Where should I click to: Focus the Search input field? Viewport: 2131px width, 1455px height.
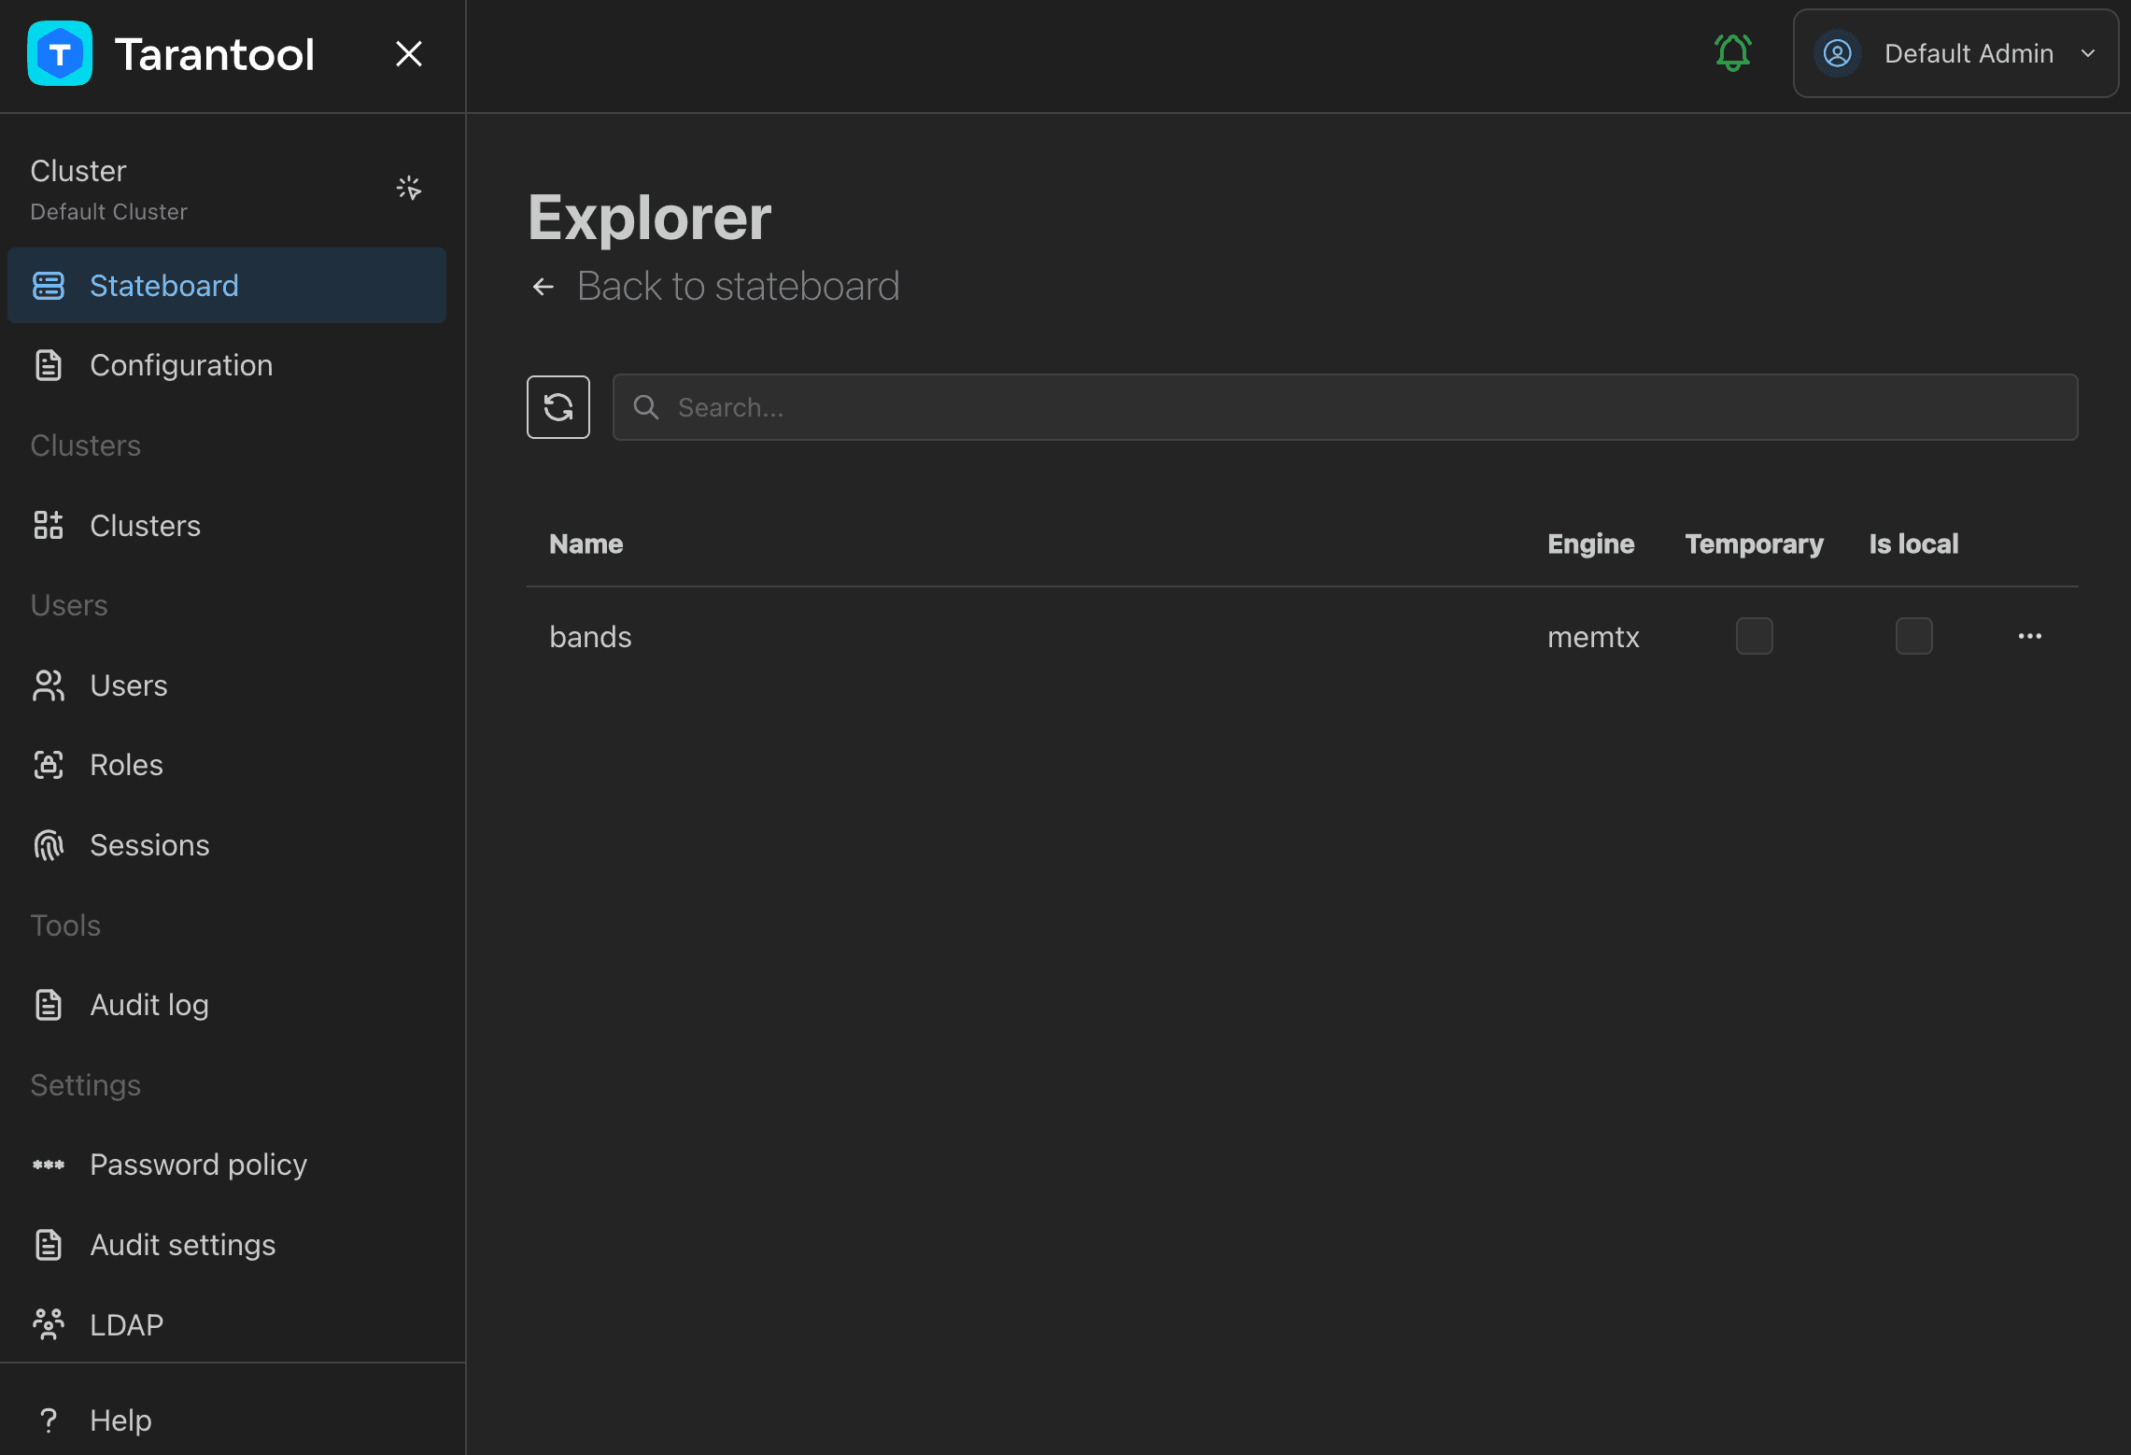point(1345,407)
